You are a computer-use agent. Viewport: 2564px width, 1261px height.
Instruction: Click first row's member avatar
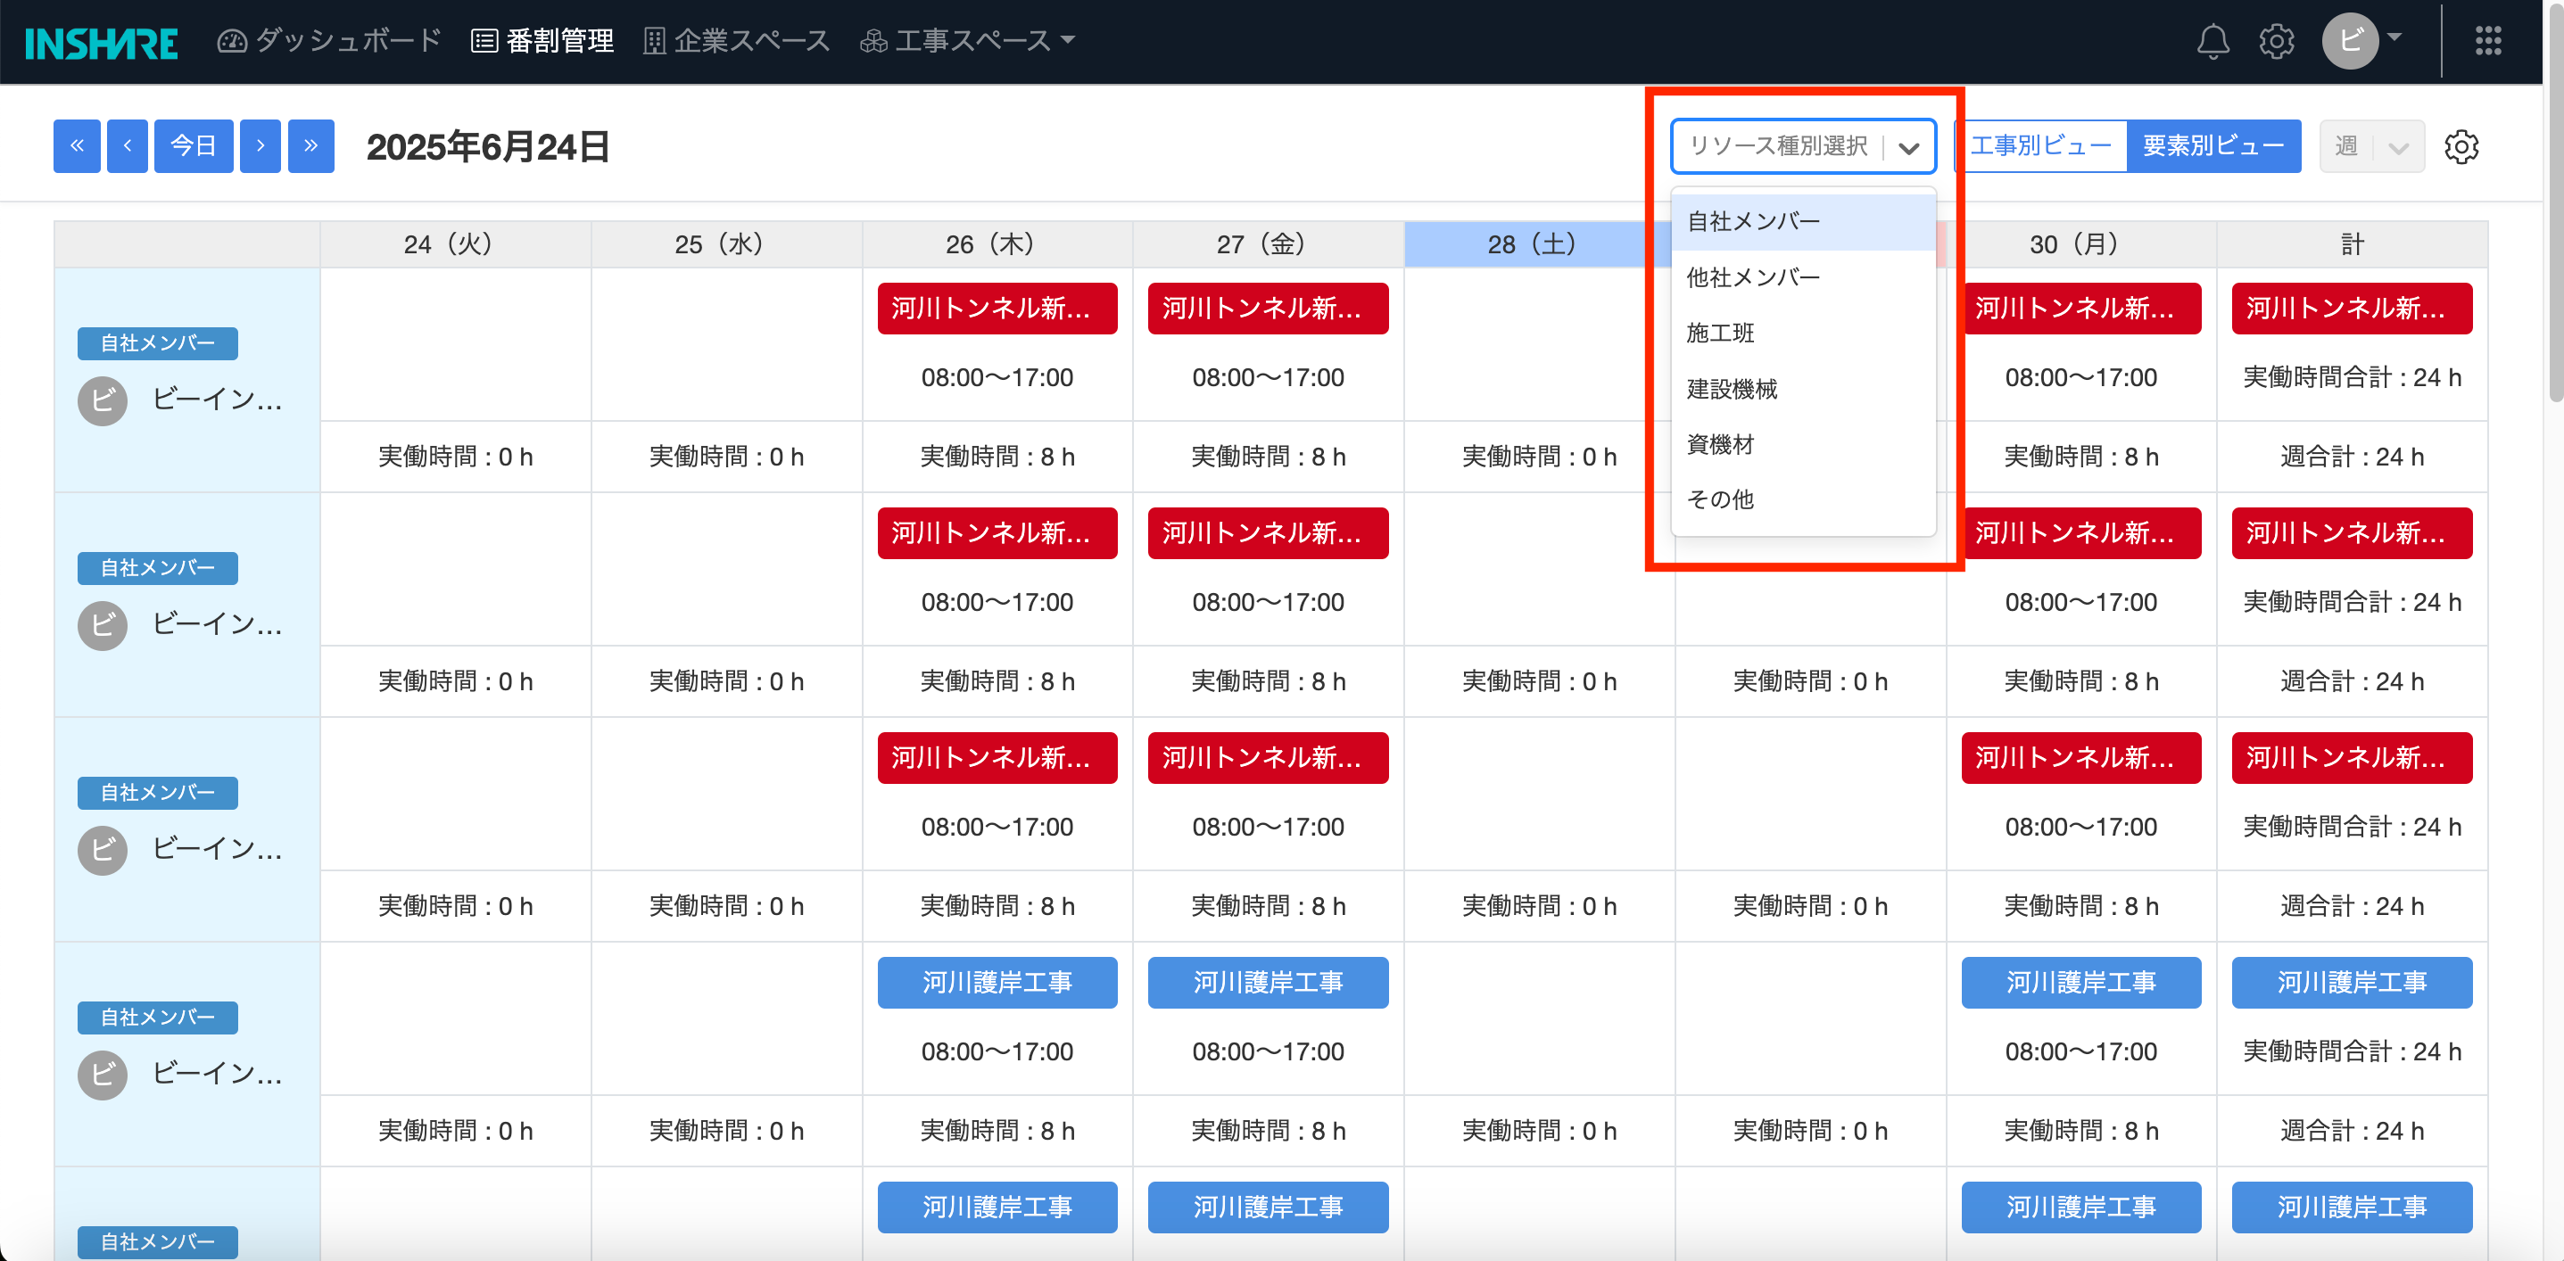click(x=103, y=401)
